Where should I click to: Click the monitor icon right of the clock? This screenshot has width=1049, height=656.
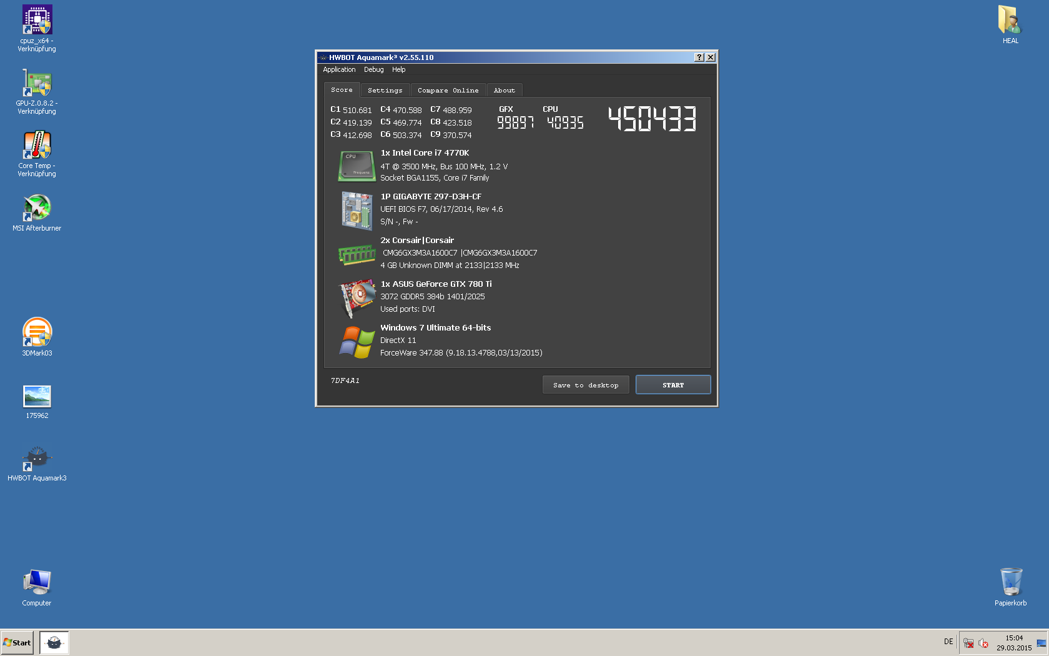pos(1042,643)
